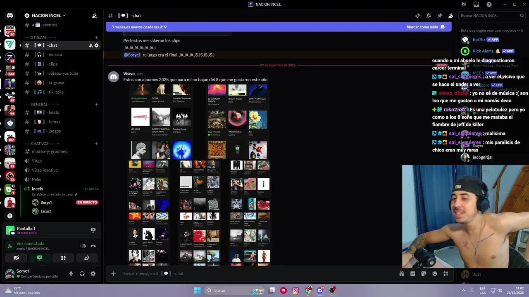The image size is (529, 297).
Task: Open the soundboard button
Action: coord(87,258)
